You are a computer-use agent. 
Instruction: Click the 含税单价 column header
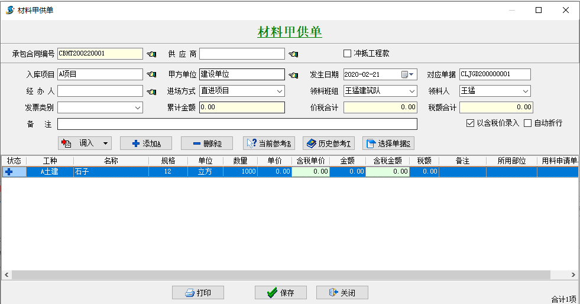tap(310, 161)
